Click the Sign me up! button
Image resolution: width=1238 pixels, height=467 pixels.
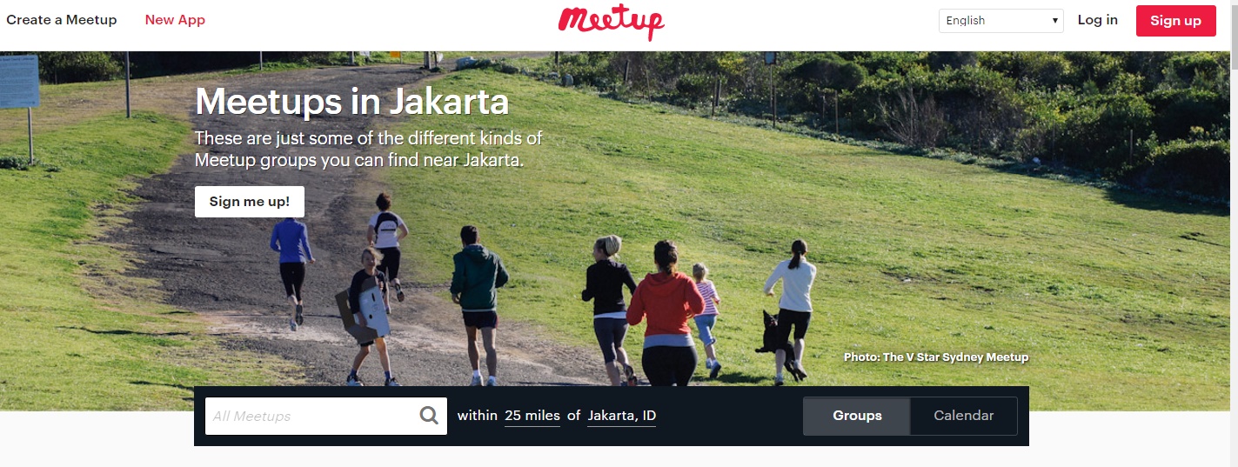pos(250,202)
